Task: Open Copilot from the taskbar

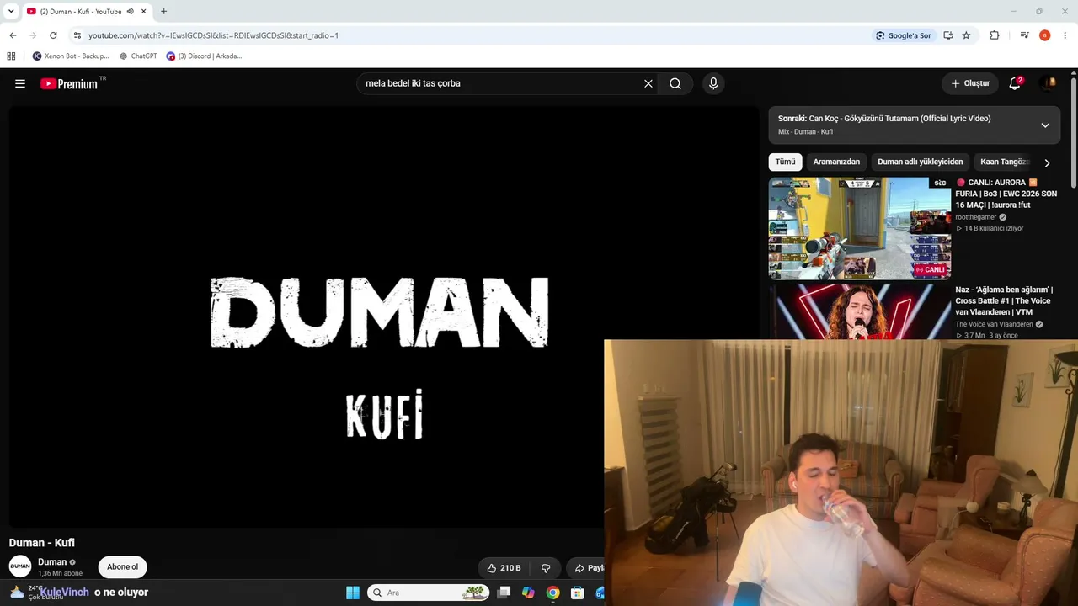Action: coord(528,593)
